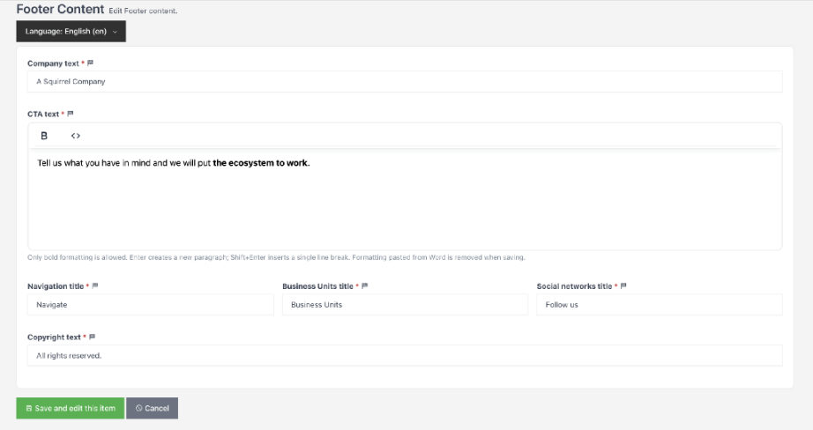The width and height of the screenshot is (813, 430).
Task: Click the flag icon beside CTA text
Action: click(71, 114)
